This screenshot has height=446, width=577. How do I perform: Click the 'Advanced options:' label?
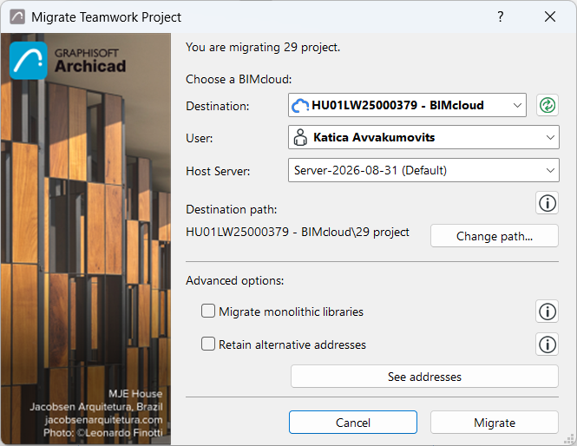(235, 281)
